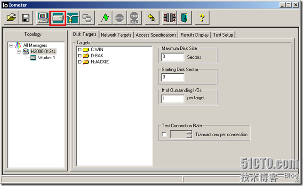The image size is (303, 186).
Task: Click the H:JACKIE crossed drive icon
Action: click(x=86, y=62)
